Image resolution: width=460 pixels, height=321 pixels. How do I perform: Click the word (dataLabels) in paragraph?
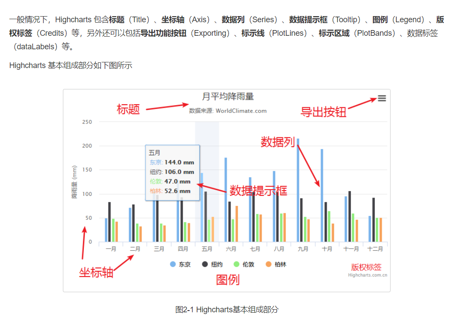tap(35, 47)
